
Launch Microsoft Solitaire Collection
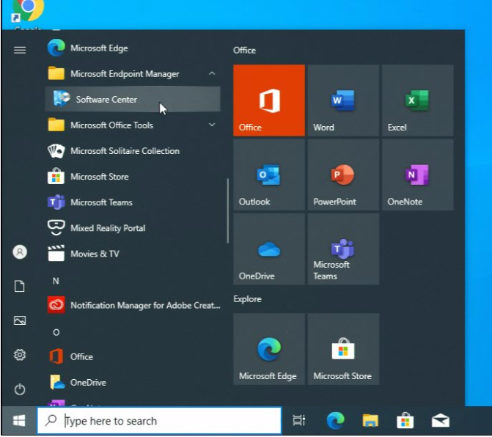tap(133, 151)
